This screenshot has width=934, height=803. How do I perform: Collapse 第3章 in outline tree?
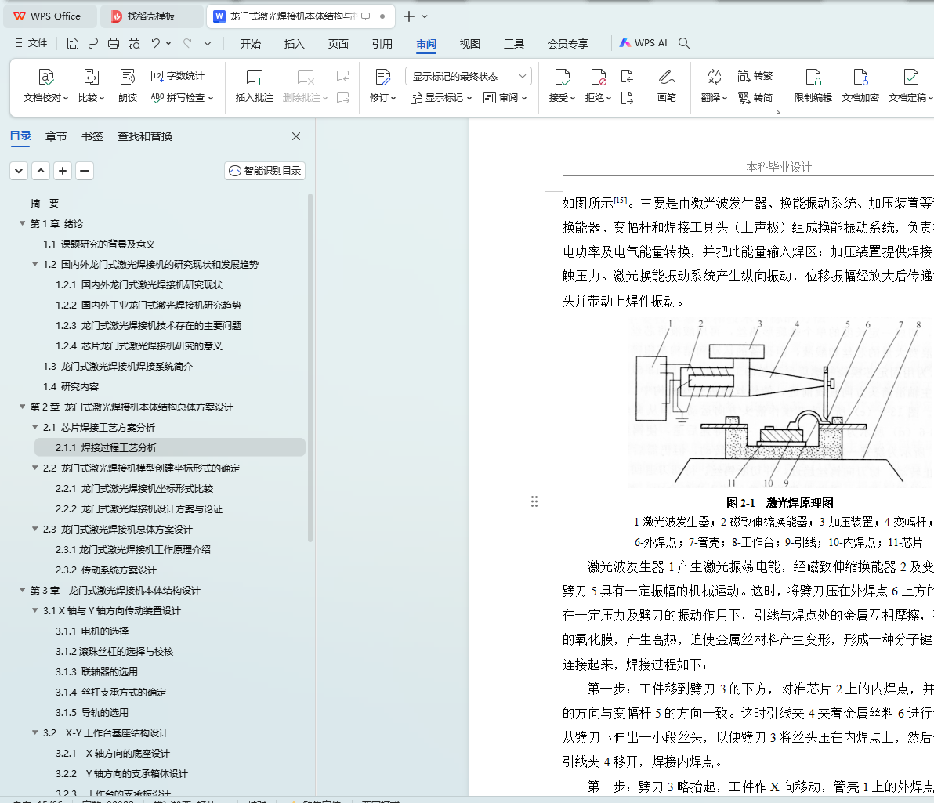pos(22,590)
